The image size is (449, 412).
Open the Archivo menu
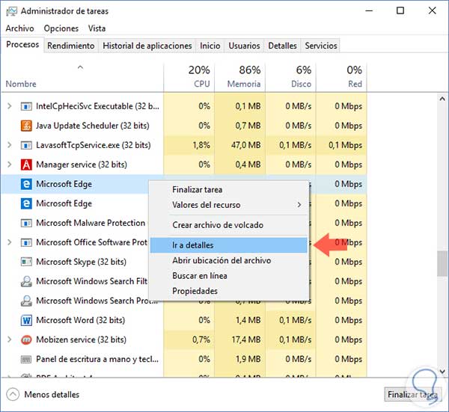(19, 28)
